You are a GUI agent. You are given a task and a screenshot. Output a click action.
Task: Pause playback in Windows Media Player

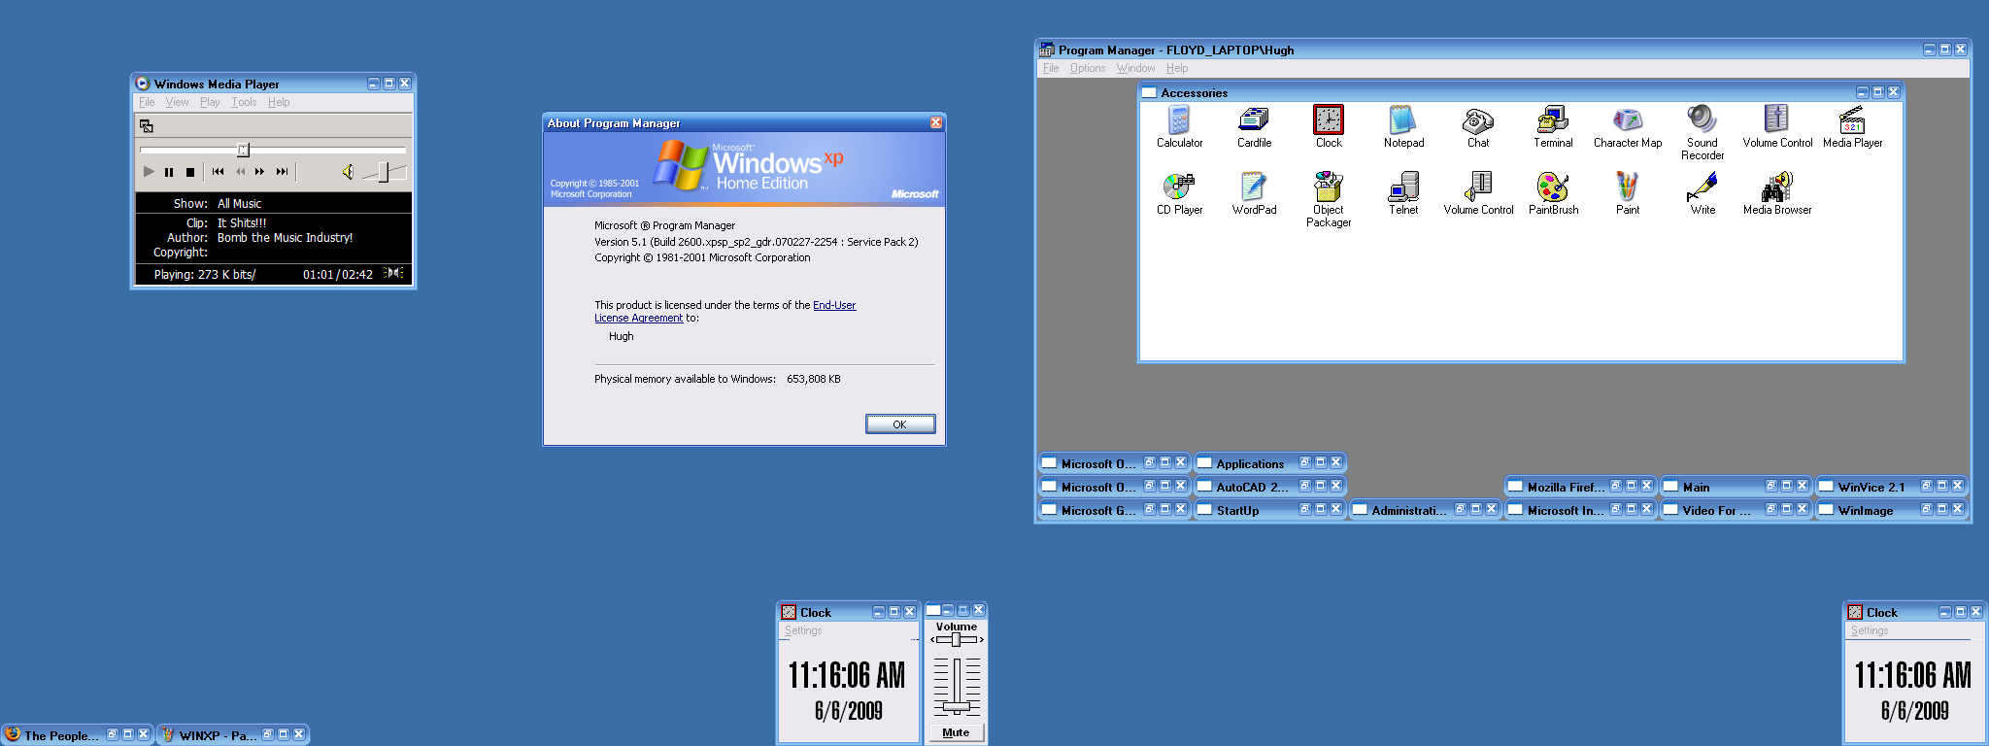coord(169,172)
